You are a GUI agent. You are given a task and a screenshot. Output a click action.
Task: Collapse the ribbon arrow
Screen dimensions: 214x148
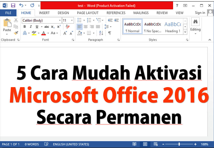click(x=210, y=40)
